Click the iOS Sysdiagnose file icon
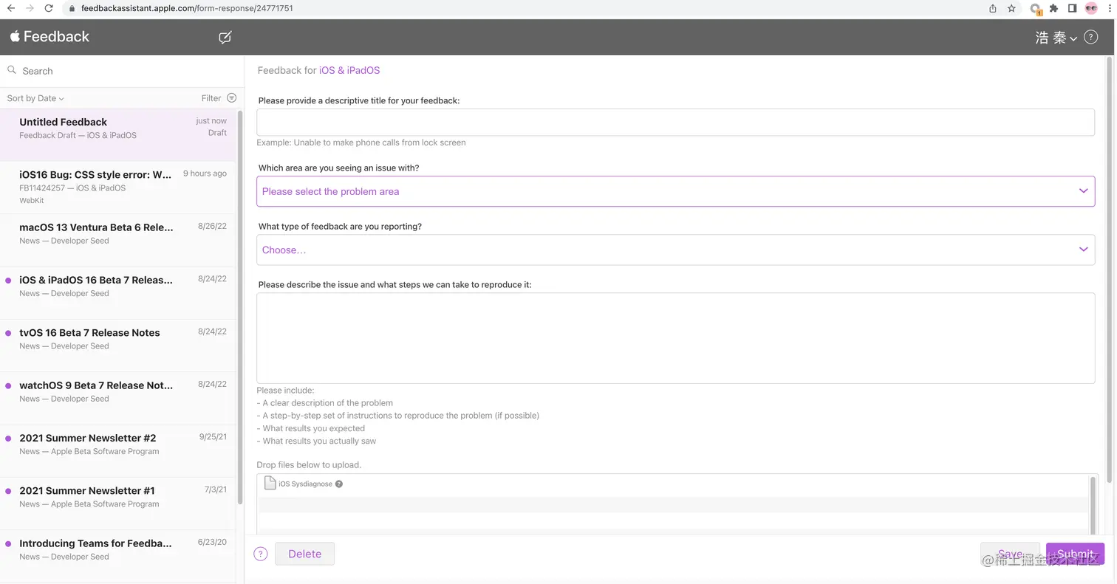Screen dimensions: 1117x584 tap(270, 484)
